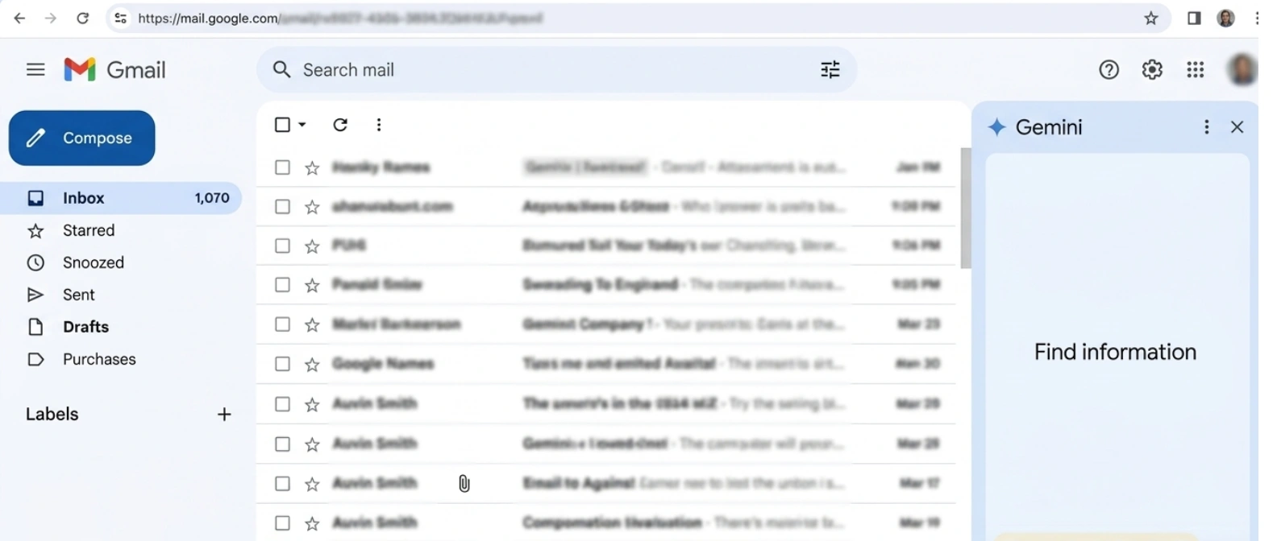Star the email with the paperclip attachment
1277x541 pixels.
312,483
